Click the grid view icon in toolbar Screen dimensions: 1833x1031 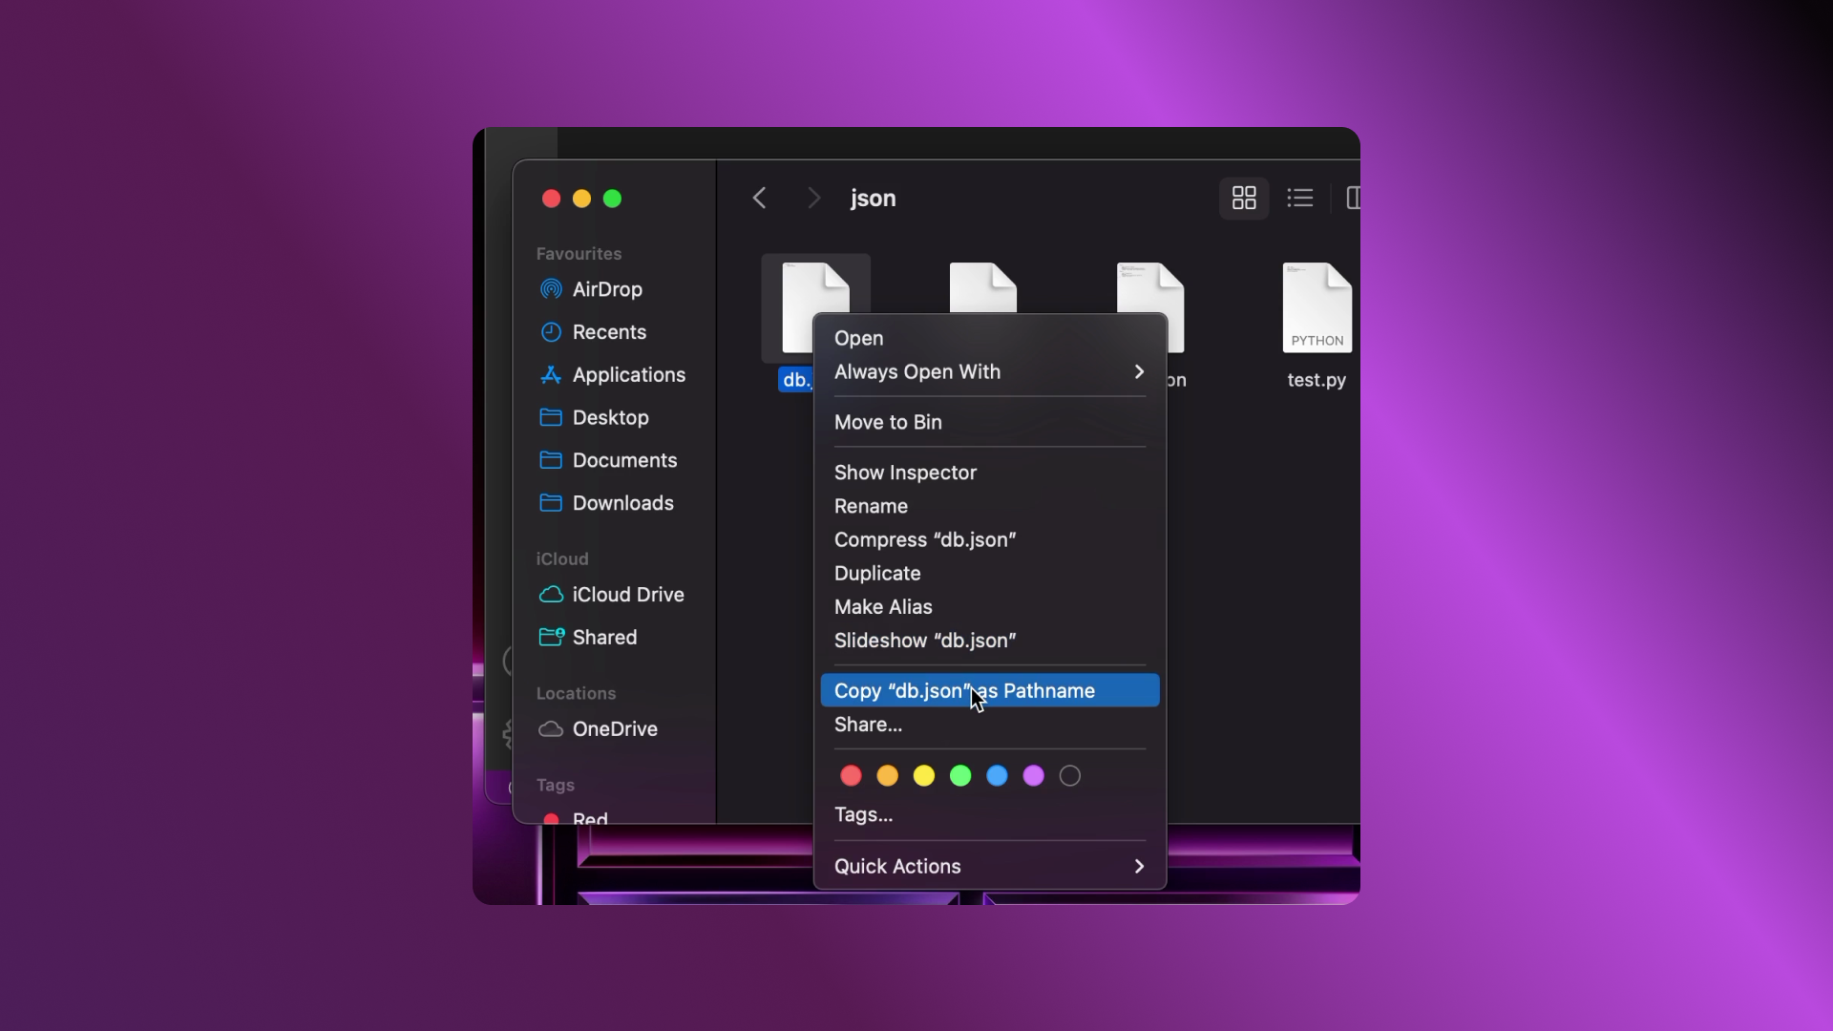click(1244, 198)
